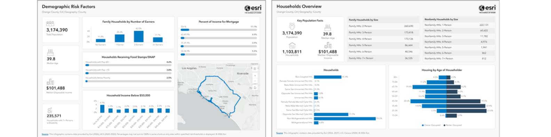Click the 50+% mortgage income progress bar

coord(218,30)
